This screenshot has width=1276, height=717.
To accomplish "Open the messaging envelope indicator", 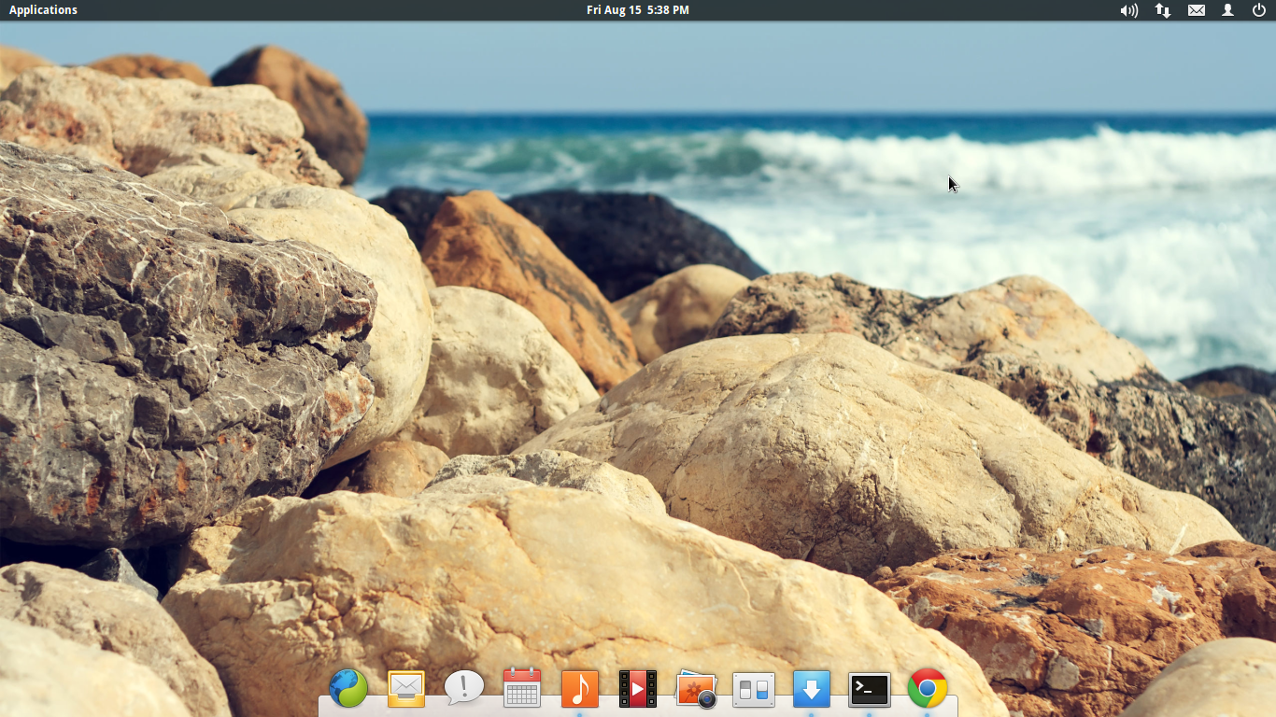I will coord(1197,10).
